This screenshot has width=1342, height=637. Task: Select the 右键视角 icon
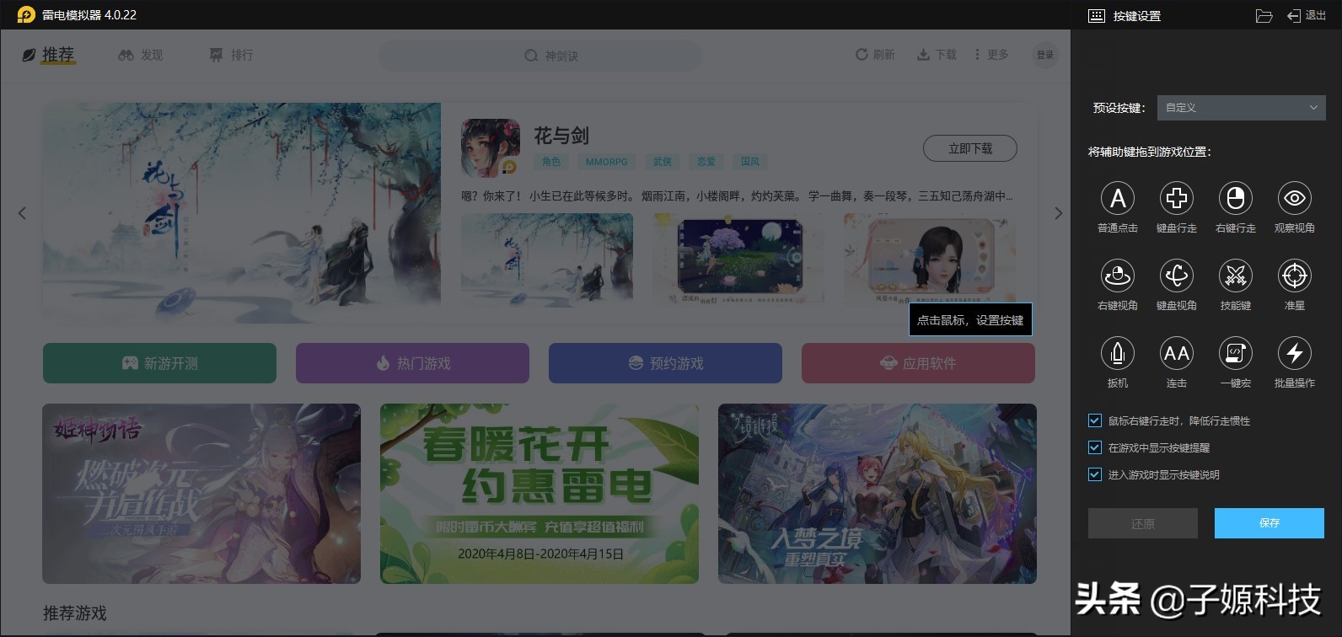pos(1118,276)
